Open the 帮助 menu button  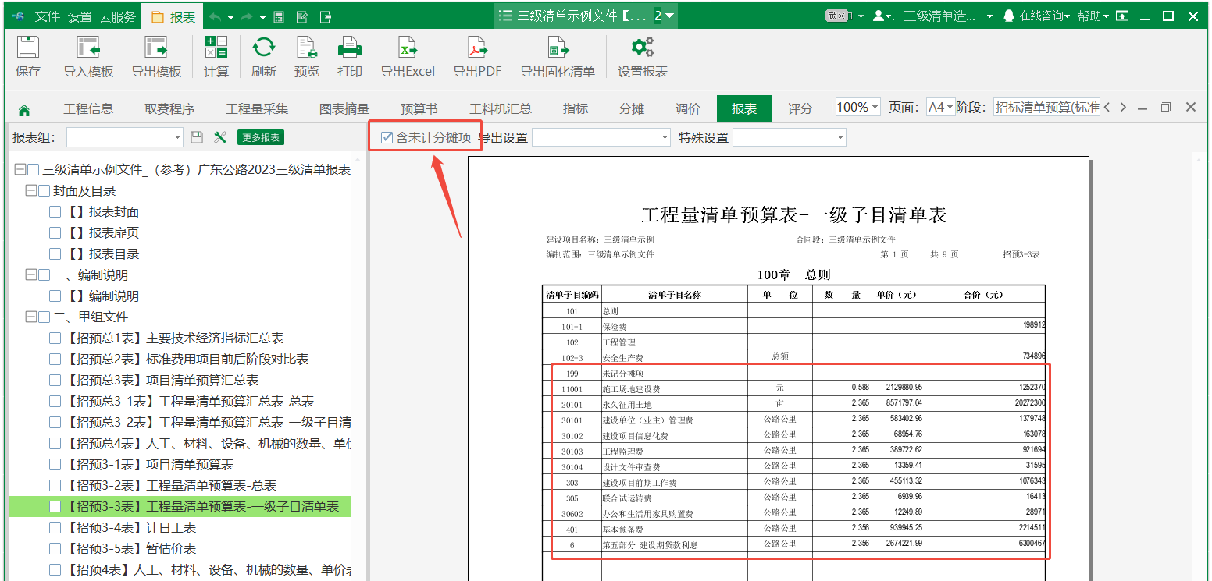pos(1093,16)
